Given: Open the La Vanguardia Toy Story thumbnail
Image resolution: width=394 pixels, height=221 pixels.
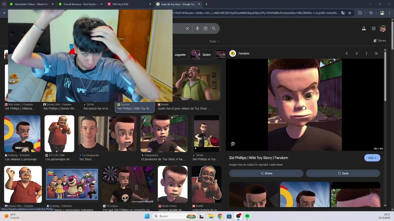Looking at the screenshot, I should (x=107, y=134).
